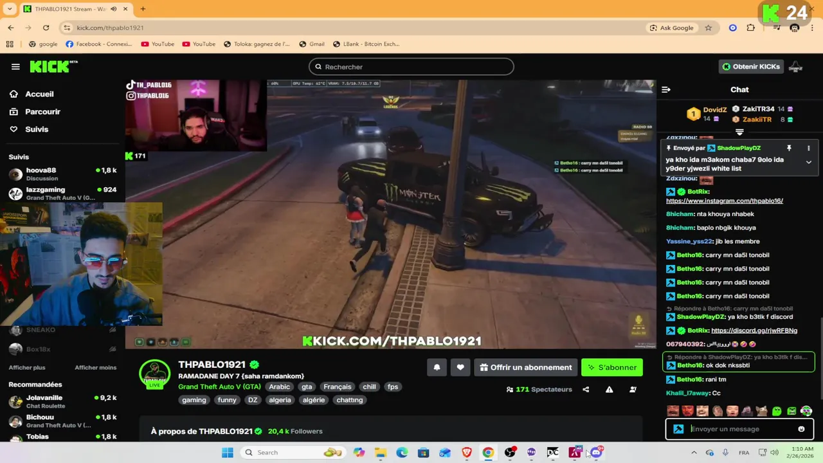This screenshot has height=463, width=823.
Task: Click Ask Google in address bar
Action: pos(672,28)
